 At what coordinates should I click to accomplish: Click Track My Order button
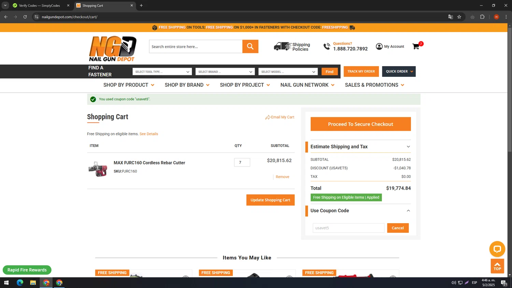[361, 71]
